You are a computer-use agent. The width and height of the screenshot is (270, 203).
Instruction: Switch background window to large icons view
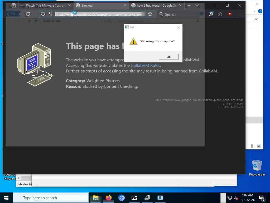click(x=259, y=146)
